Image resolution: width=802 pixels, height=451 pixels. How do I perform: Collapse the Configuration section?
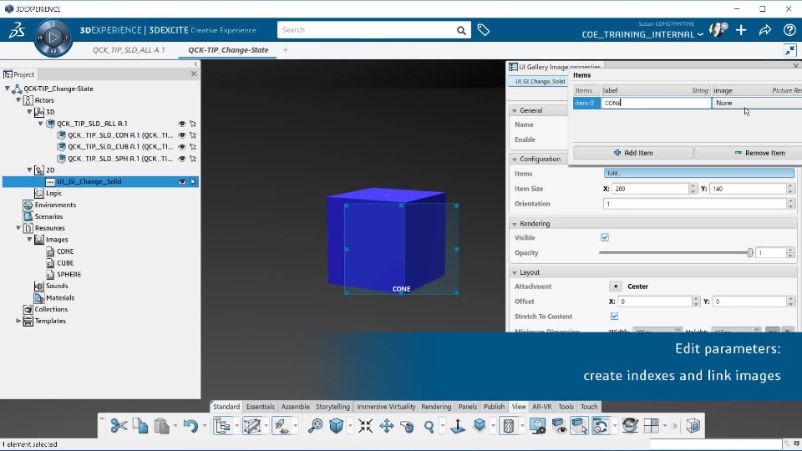[515, 159]
